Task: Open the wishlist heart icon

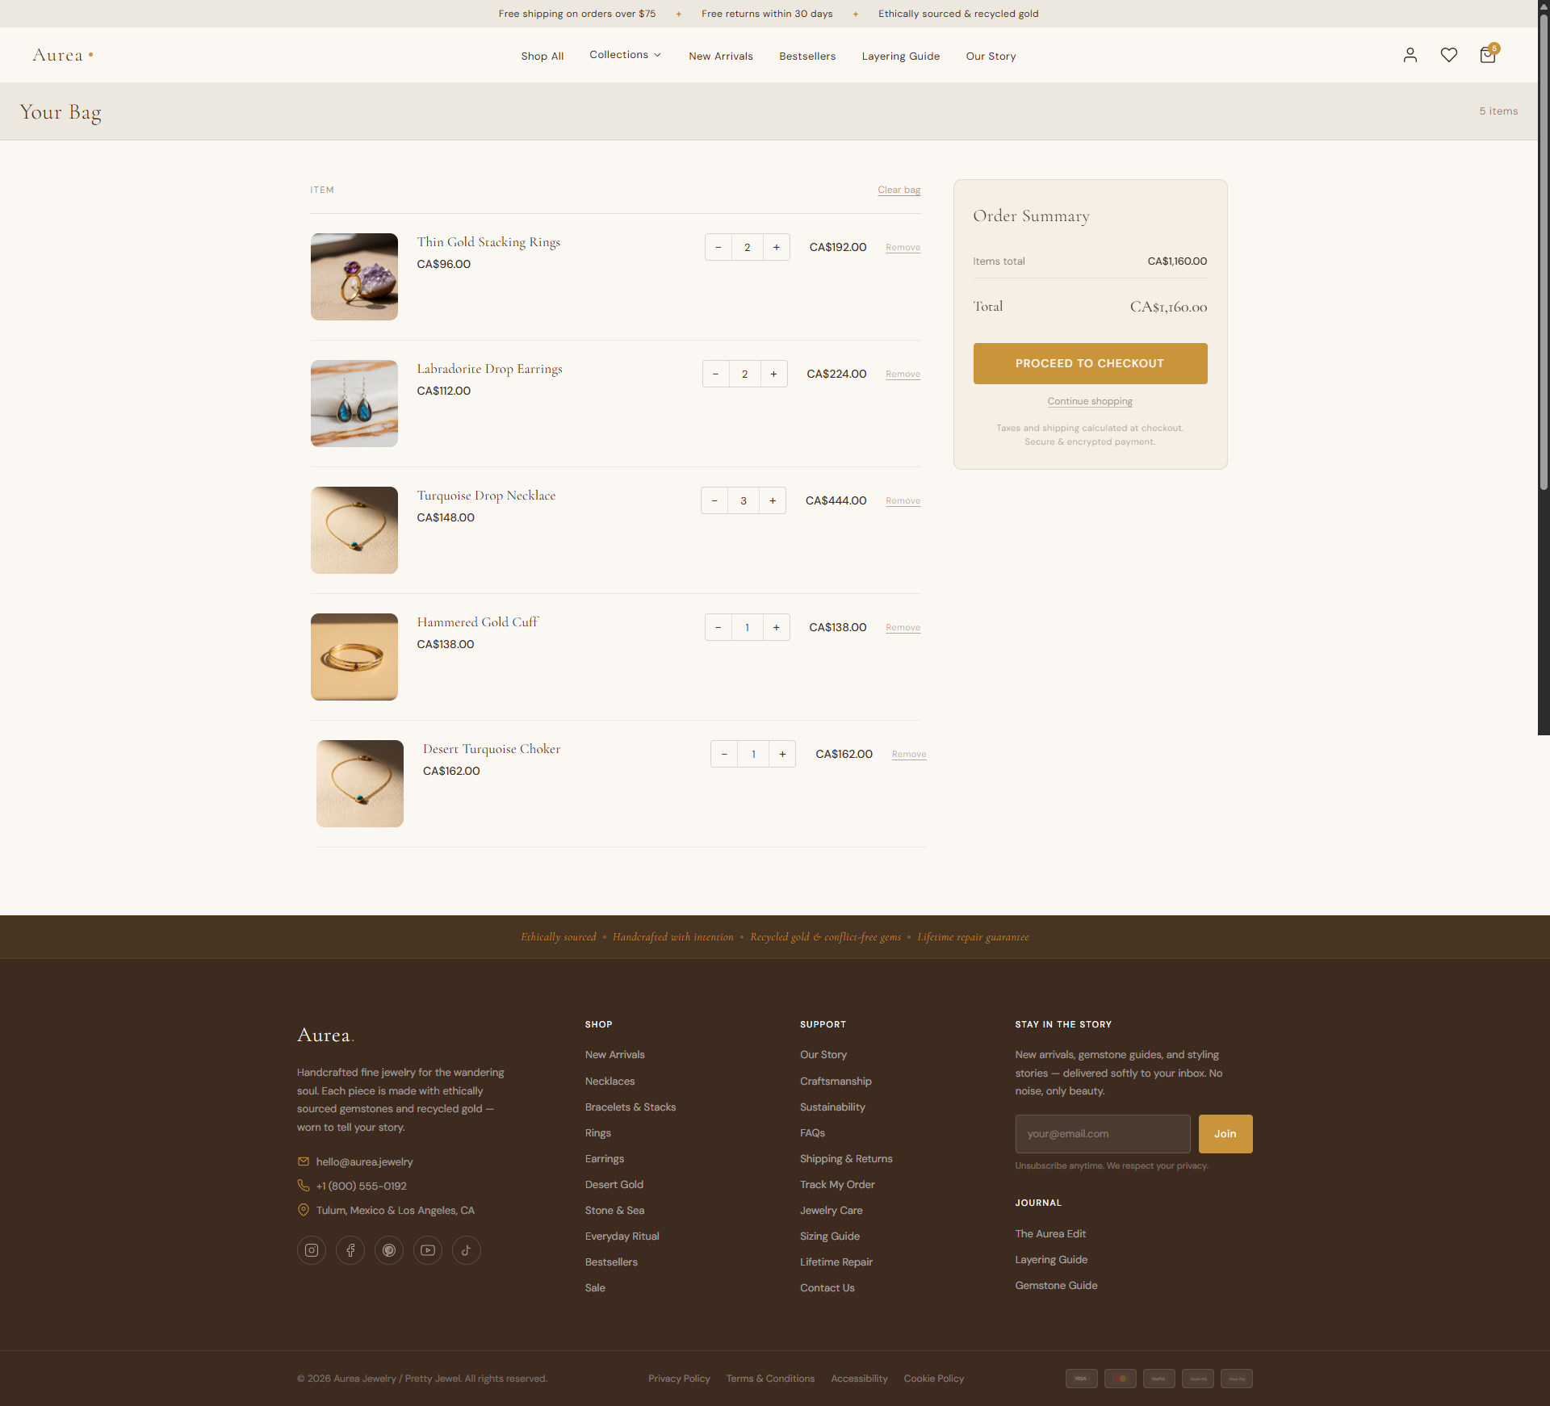Action: coord(1449,55)
